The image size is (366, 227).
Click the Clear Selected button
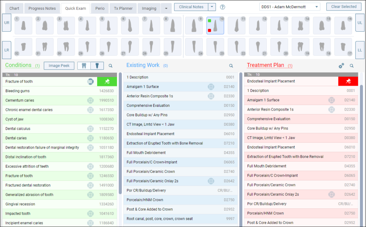(343, 6)
